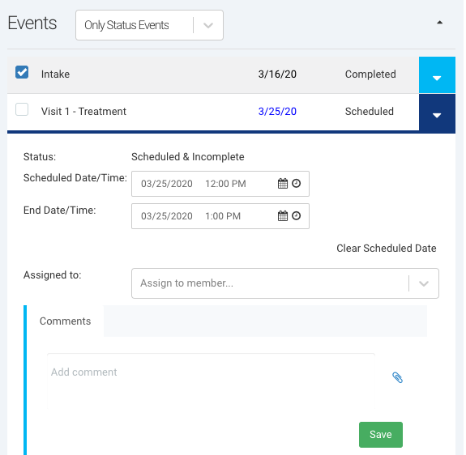
Task: Collapse the Visit 1 - Treatment details arrow
Action: (437, 113)
